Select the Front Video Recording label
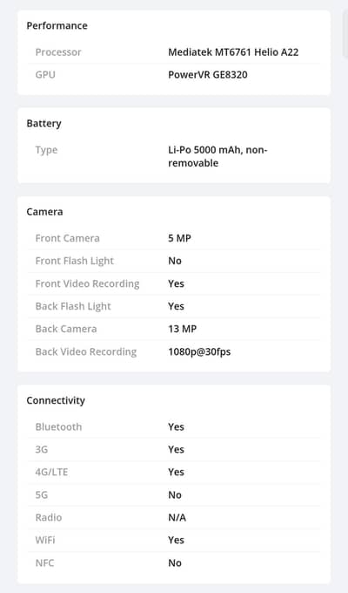Screen dimensions: 348x593 87,283
